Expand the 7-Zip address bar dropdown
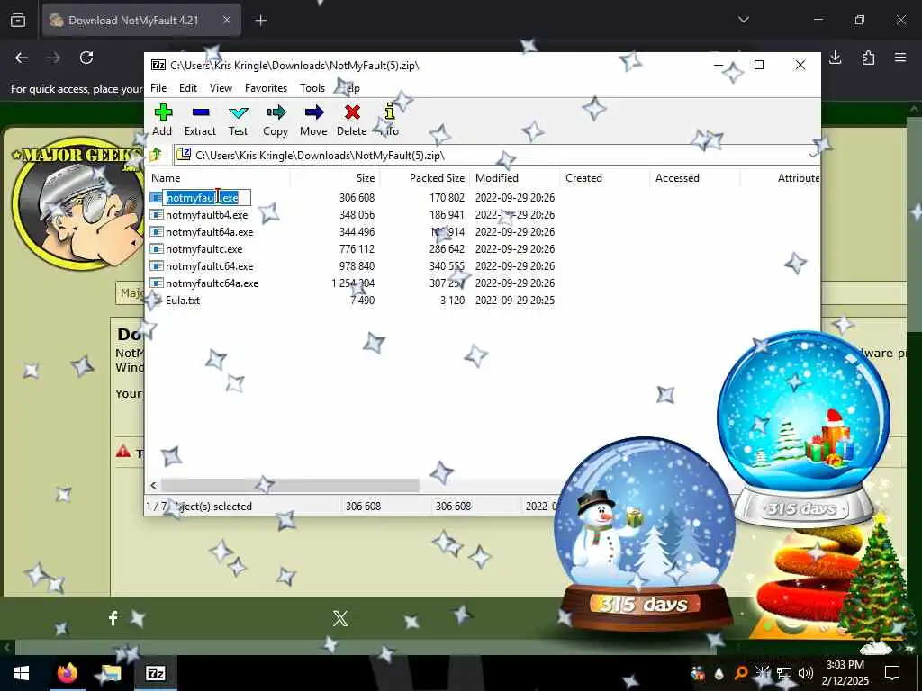This screenshot has height=691, width=922. [x=813, y=155]
